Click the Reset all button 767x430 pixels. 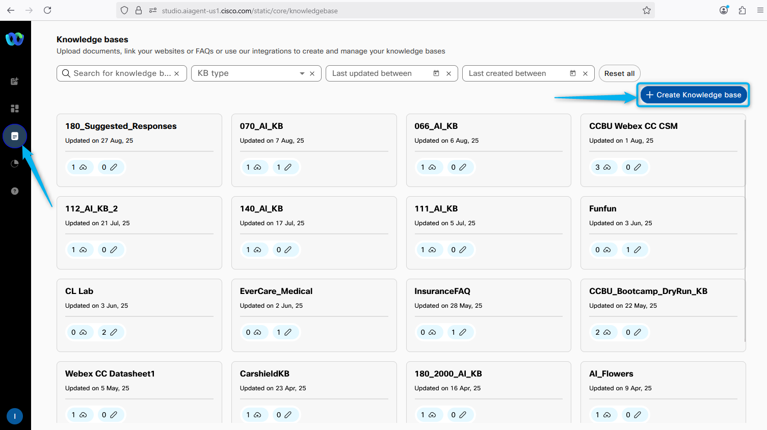coord(619,73)
